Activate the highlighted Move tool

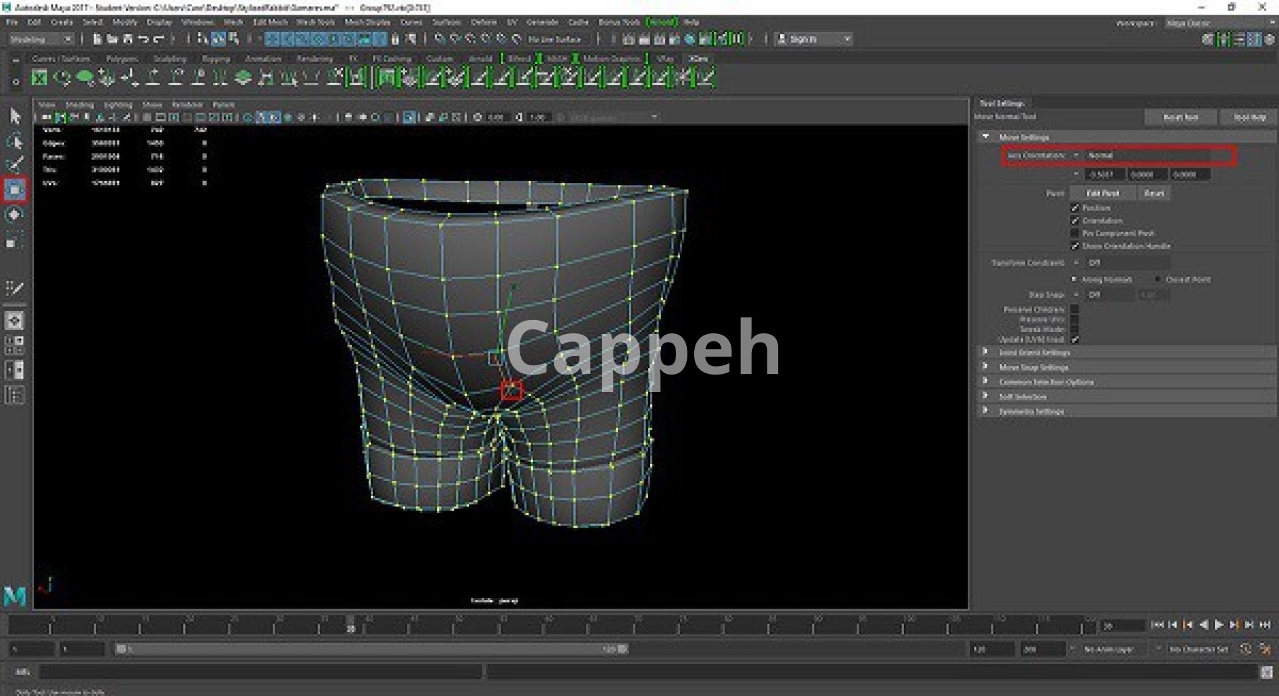(x=15, y=190)
